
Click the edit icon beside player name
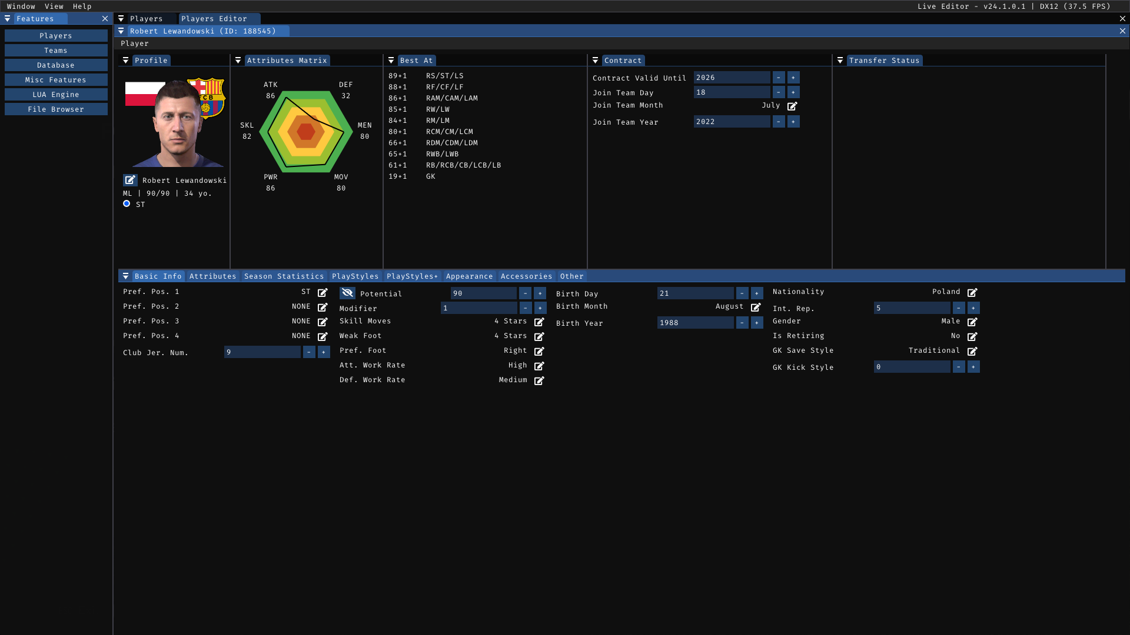click(130, 181)
